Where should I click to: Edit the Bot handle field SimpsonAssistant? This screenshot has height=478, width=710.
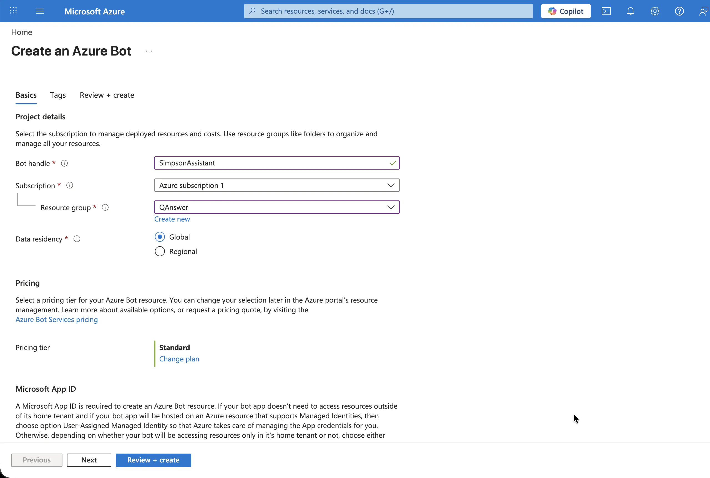[x=277, y=163]
